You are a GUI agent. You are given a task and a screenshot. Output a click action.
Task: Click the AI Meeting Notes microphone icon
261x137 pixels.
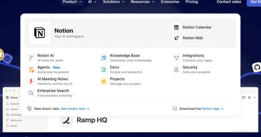click(31, 81)
